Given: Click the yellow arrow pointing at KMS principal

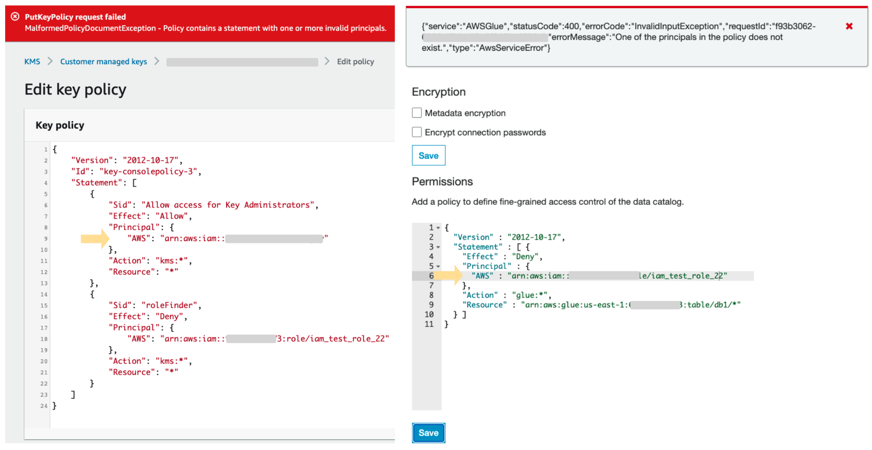Looking at the screenshot, I should pos(95,239).
